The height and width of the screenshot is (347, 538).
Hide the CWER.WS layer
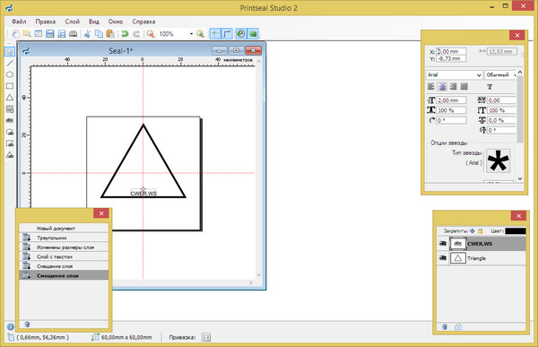coord(443,244)
